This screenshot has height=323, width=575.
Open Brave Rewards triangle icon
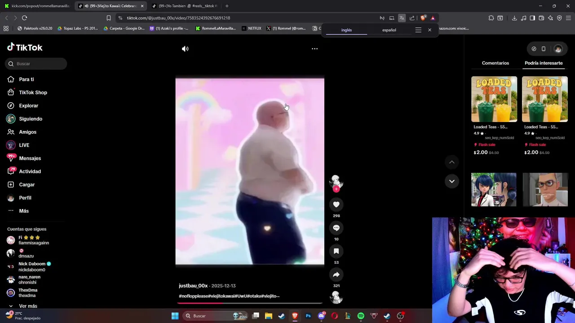433,18
